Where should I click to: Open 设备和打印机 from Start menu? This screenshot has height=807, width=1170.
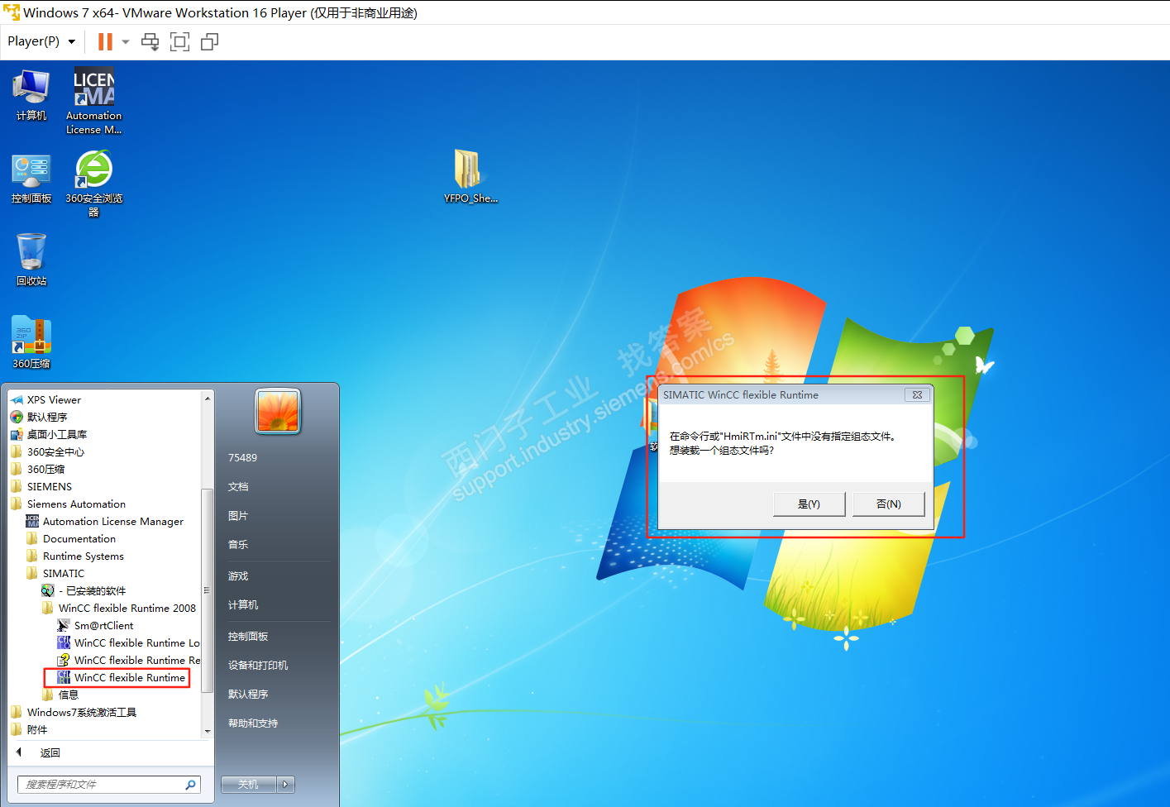pyautogui.click(x=258, y=665)
